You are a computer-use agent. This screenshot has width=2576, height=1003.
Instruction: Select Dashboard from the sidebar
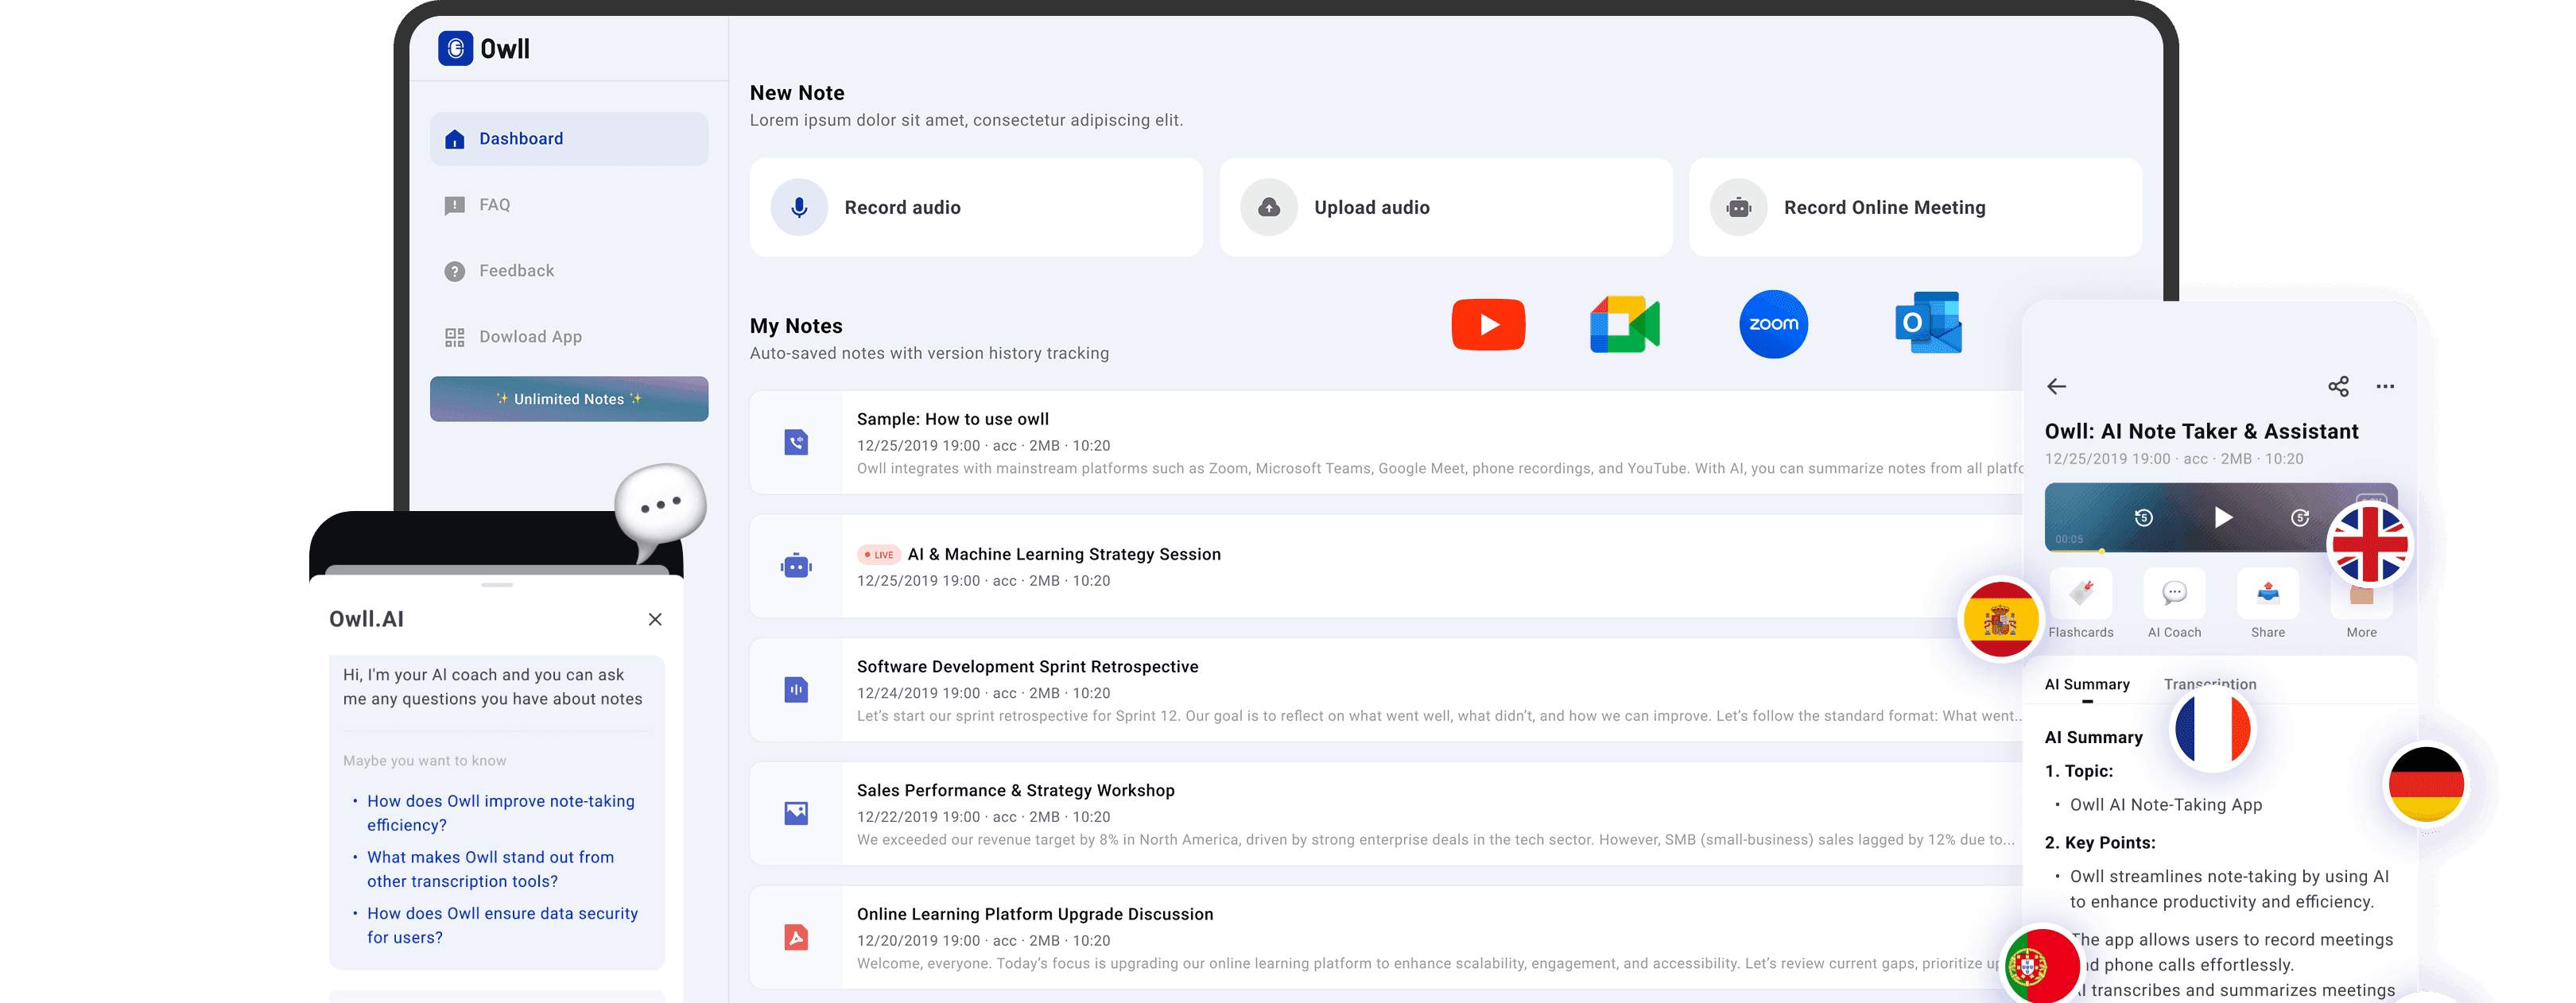521,138
